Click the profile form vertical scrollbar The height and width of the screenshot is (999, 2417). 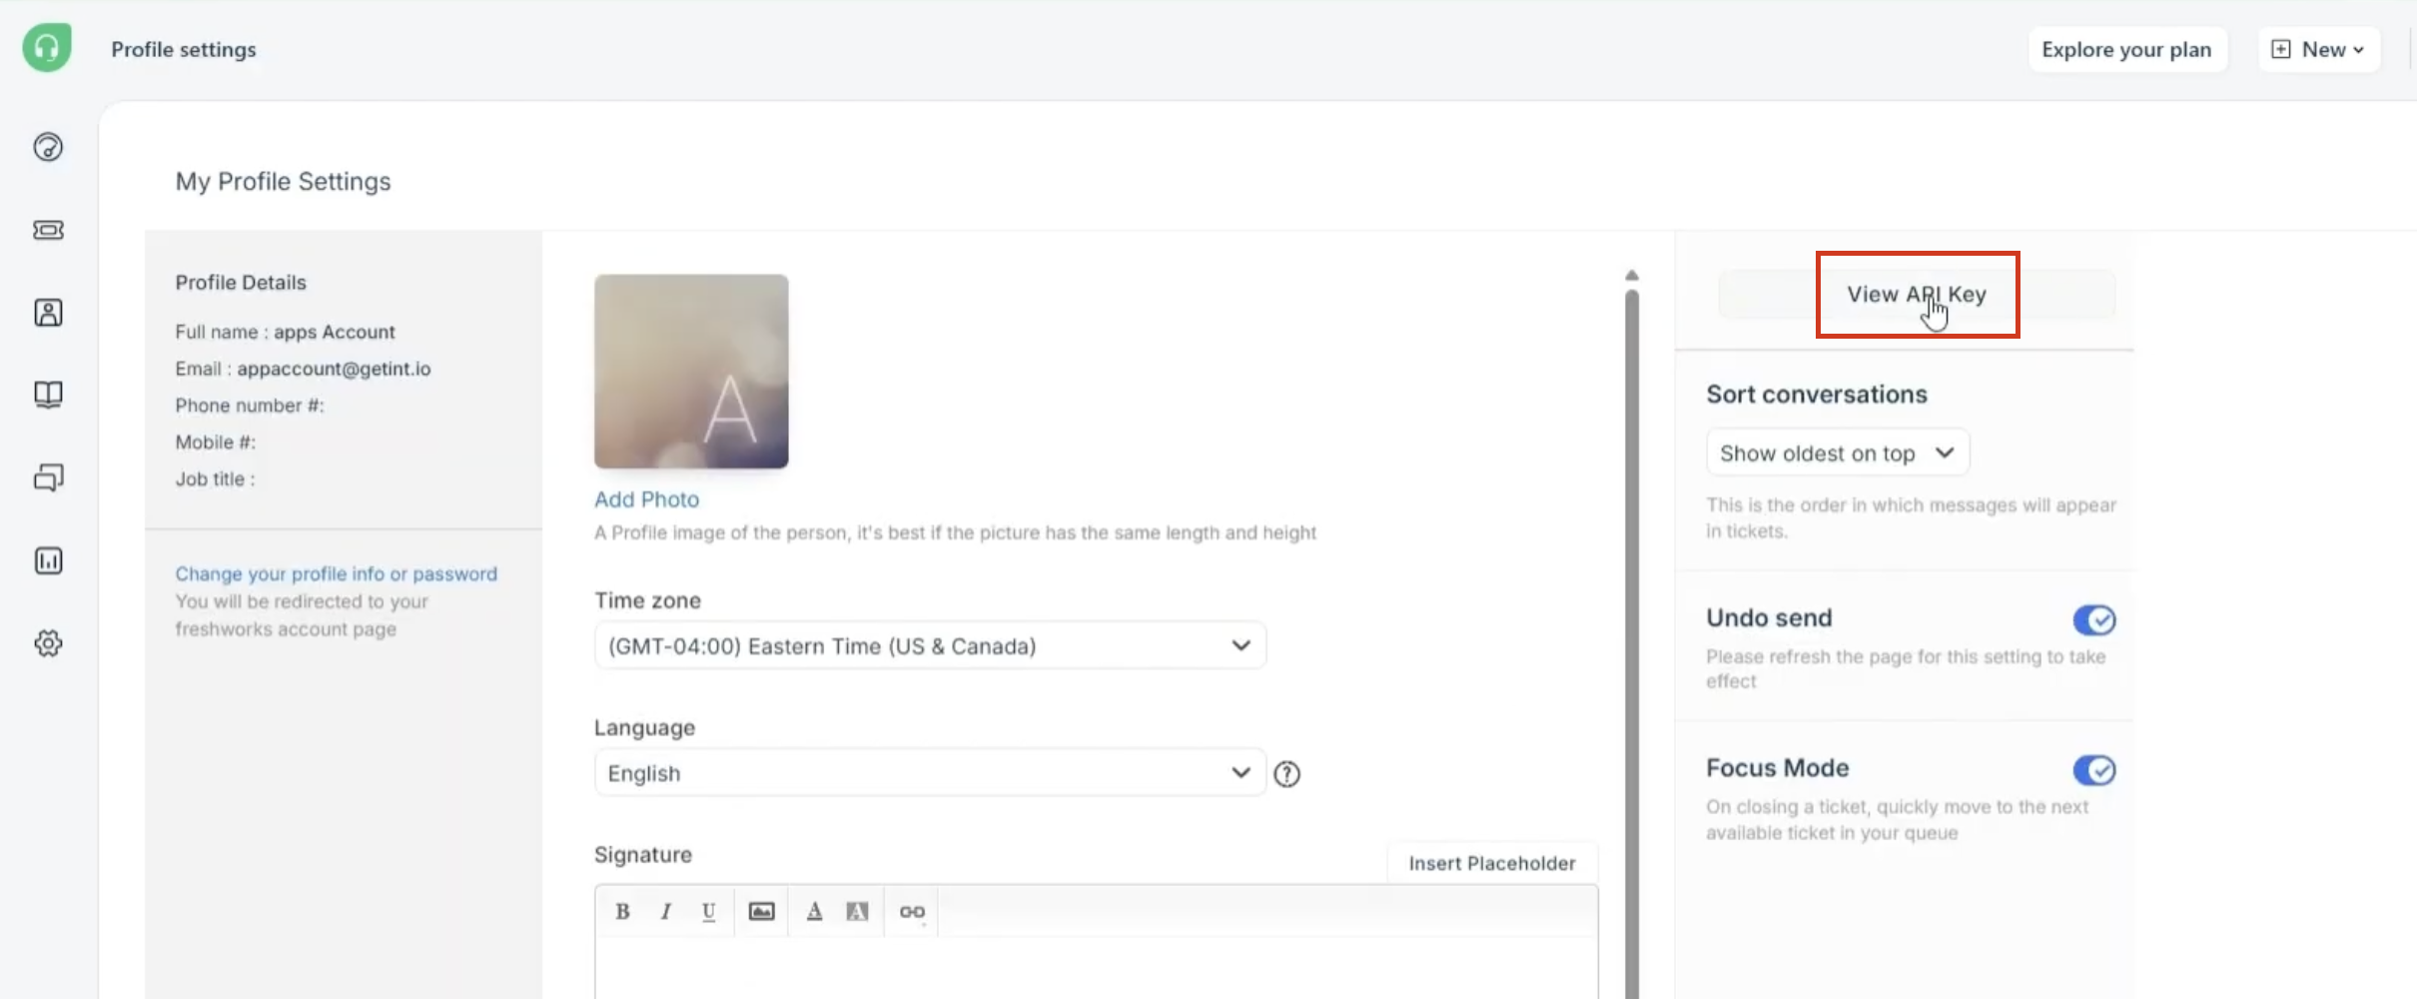(1632, 644)
